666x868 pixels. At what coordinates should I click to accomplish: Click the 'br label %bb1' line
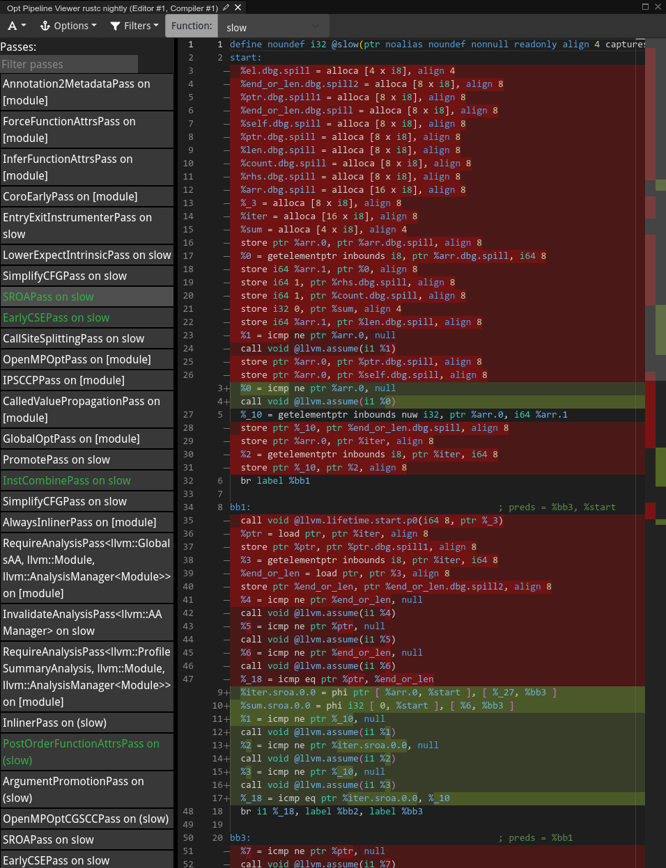[275, 481]
